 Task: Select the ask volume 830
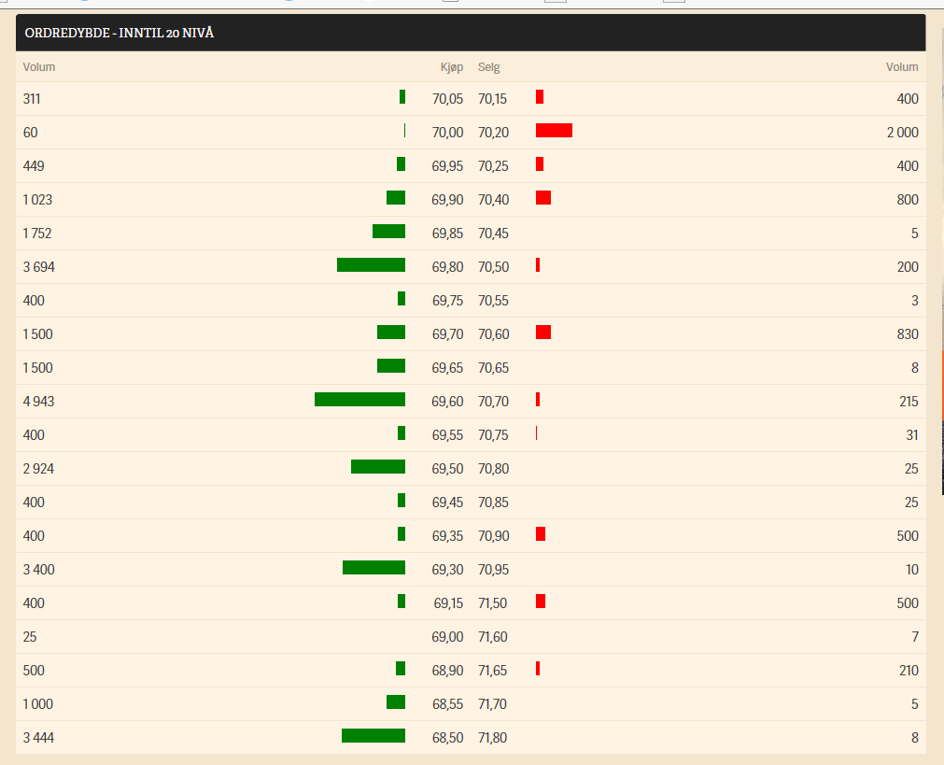tap(906, 334)
